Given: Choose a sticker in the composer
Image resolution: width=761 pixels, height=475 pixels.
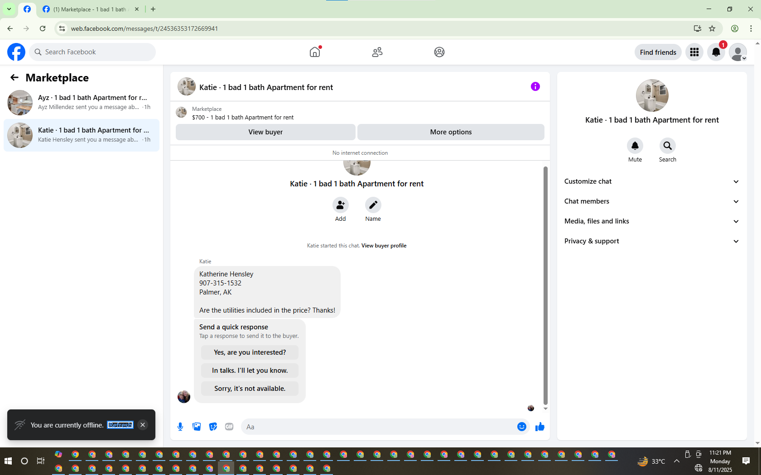Looking at the screenshot, I should pyautogui.click(x=213, y=427).
